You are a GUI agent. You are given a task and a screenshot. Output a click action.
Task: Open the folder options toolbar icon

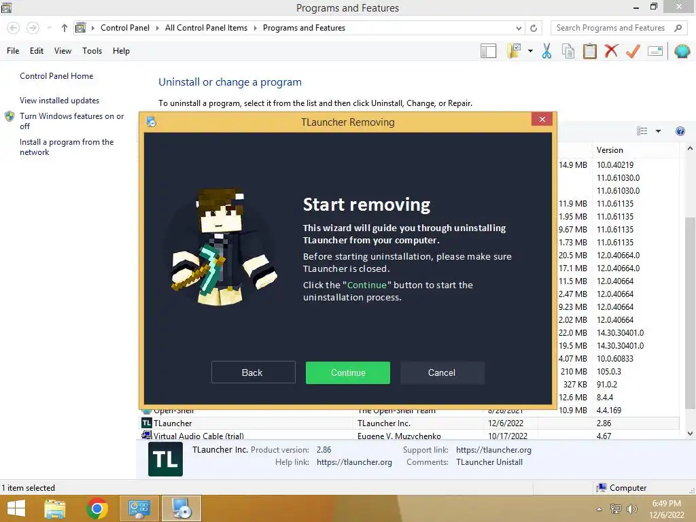[514, 51]
